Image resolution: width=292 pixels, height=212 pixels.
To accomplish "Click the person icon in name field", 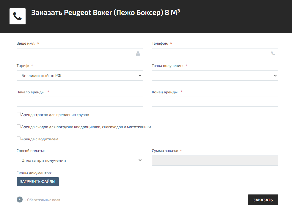I will [138, 54].
